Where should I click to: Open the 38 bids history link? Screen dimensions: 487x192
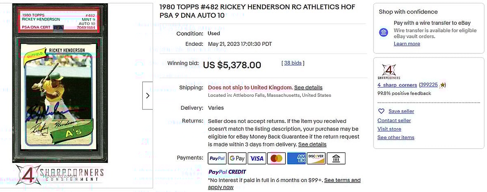(293, 63)
